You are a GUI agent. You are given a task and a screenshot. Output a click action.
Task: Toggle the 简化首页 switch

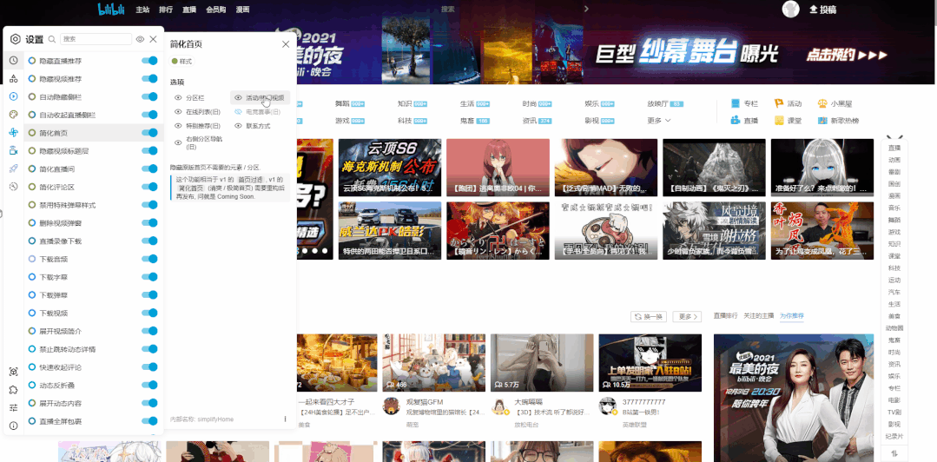pos(149,133)
